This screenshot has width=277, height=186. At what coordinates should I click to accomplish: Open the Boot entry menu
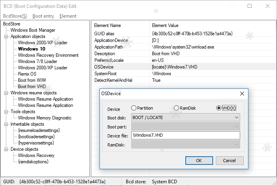point(43,16)
